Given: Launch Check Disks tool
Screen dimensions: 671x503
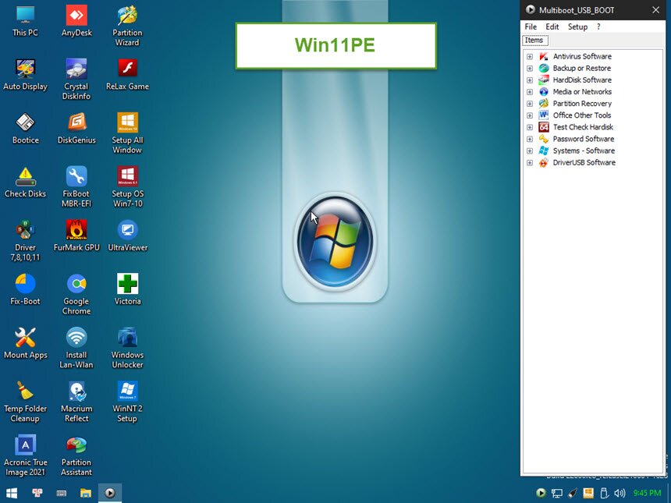Looking at the screenshot, I should click(25, 182).
